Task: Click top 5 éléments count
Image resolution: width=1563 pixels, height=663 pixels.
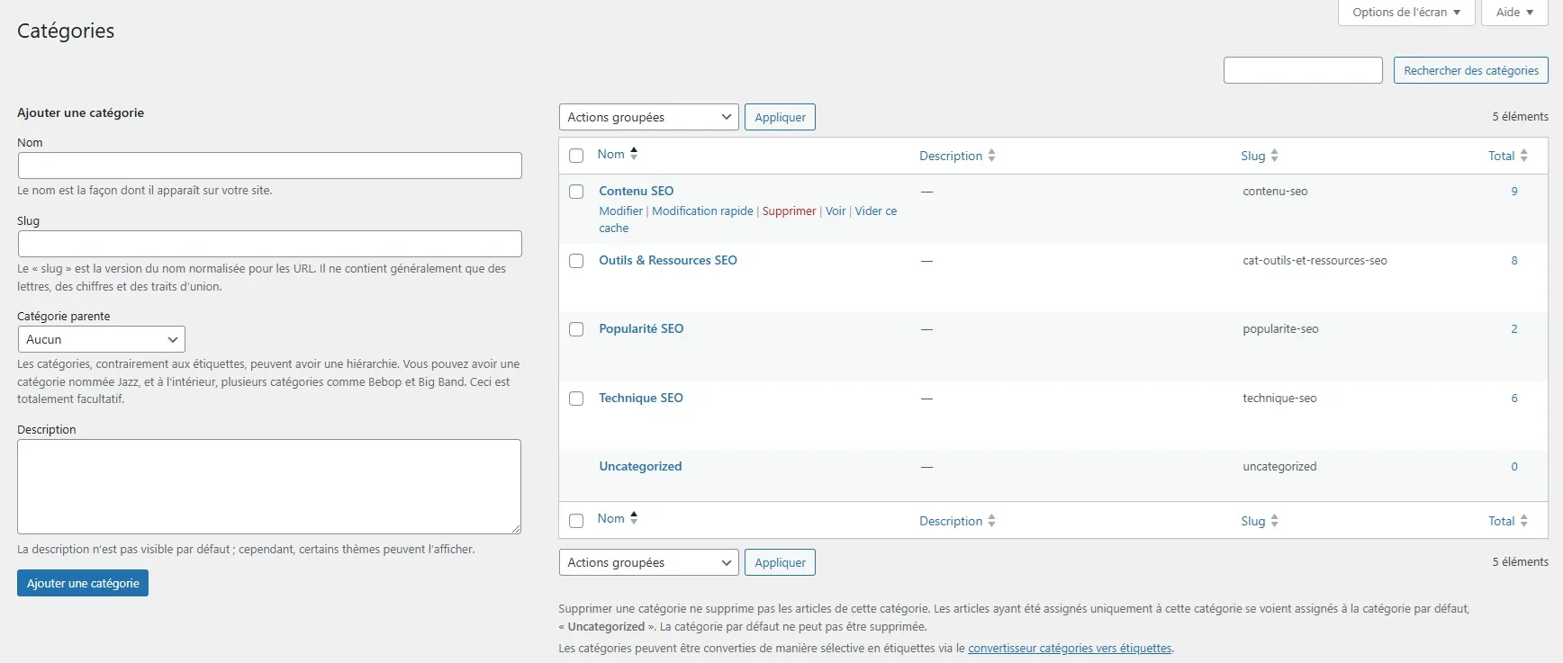Action: click(1520, 116)
